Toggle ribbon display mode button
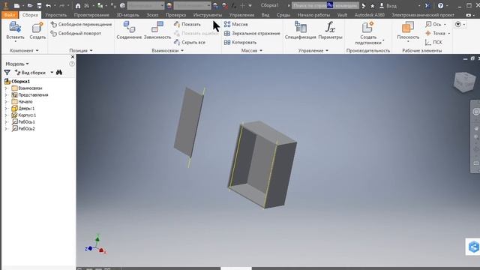The image size is (480, 270). [468, 15]
